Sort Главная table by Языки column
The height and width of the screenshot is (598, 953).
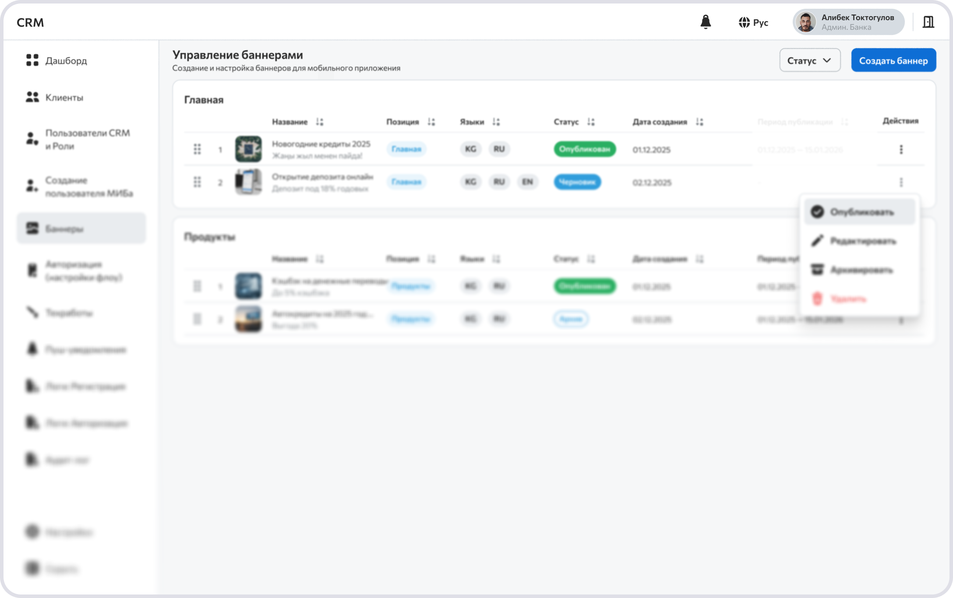click(496, 122)
